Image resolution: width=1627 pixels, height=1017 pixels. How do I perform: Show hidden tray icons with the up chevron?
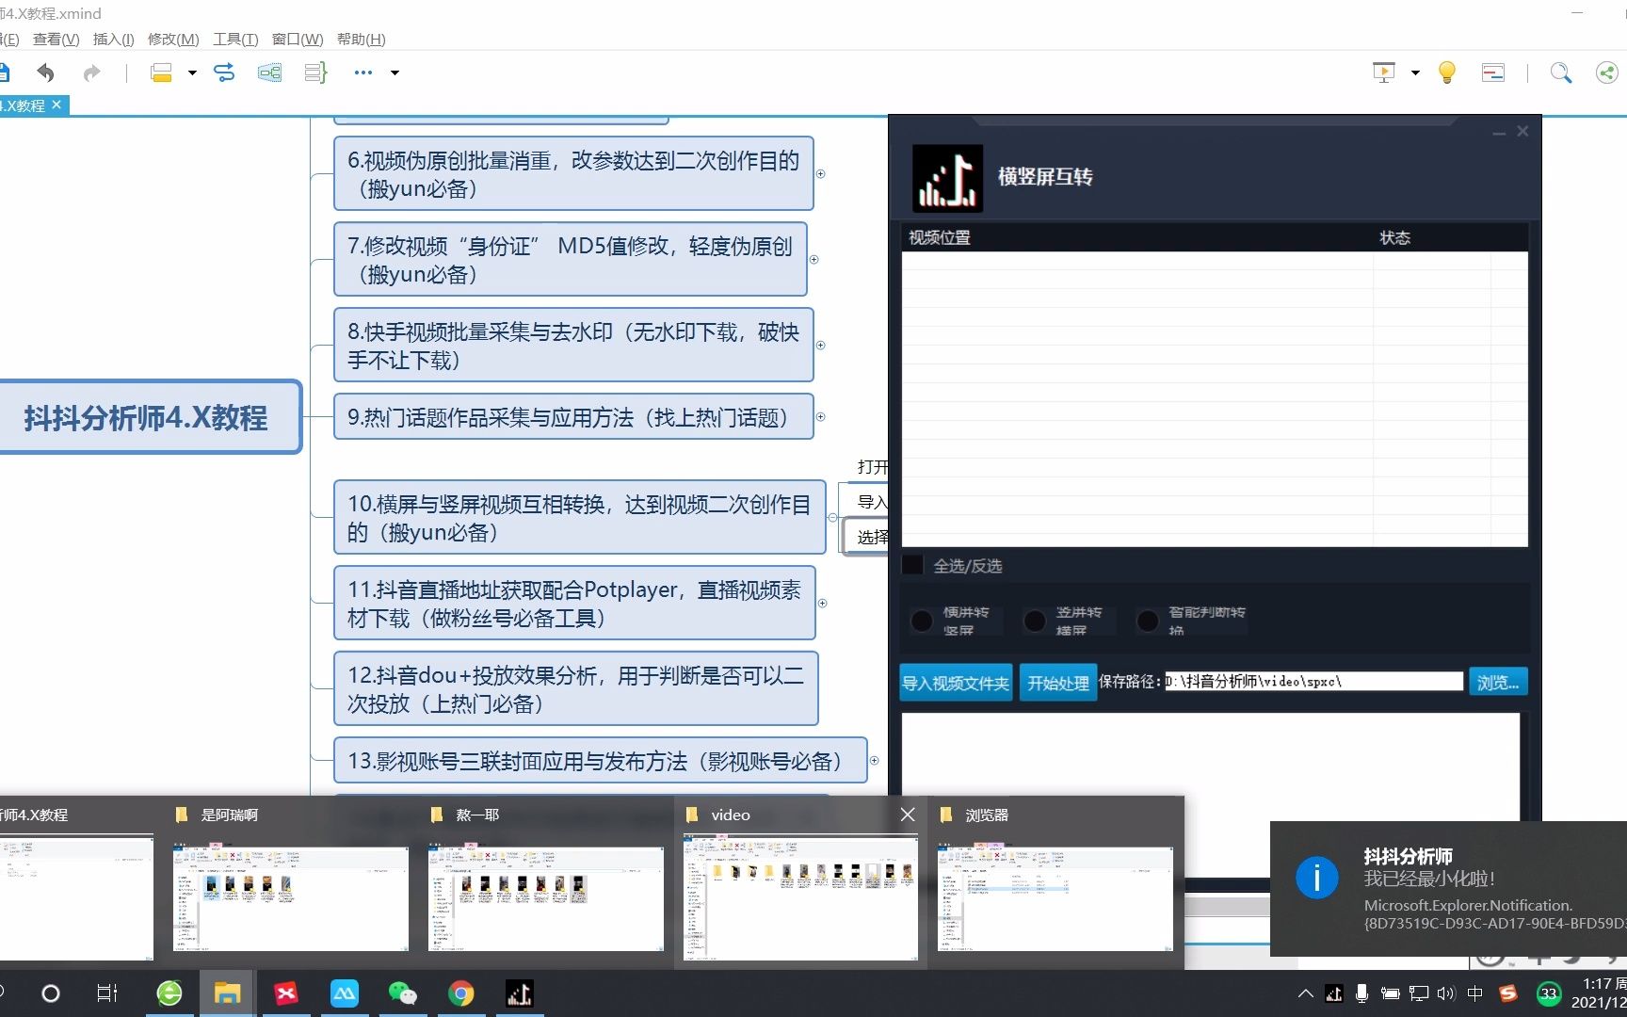point(1305,993)
